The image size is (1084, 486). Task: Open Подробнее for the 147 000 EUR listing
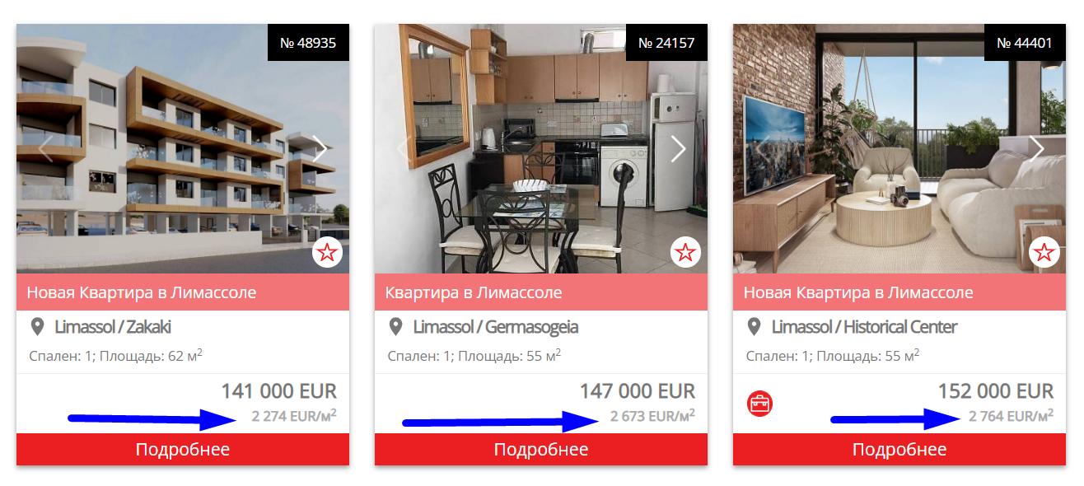click(x=541, y=450)
